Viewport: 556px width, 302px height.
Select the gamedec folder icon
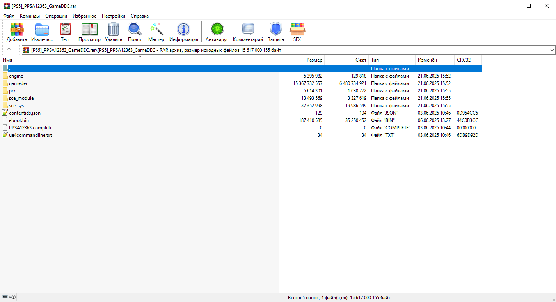(x=5, y=83)
